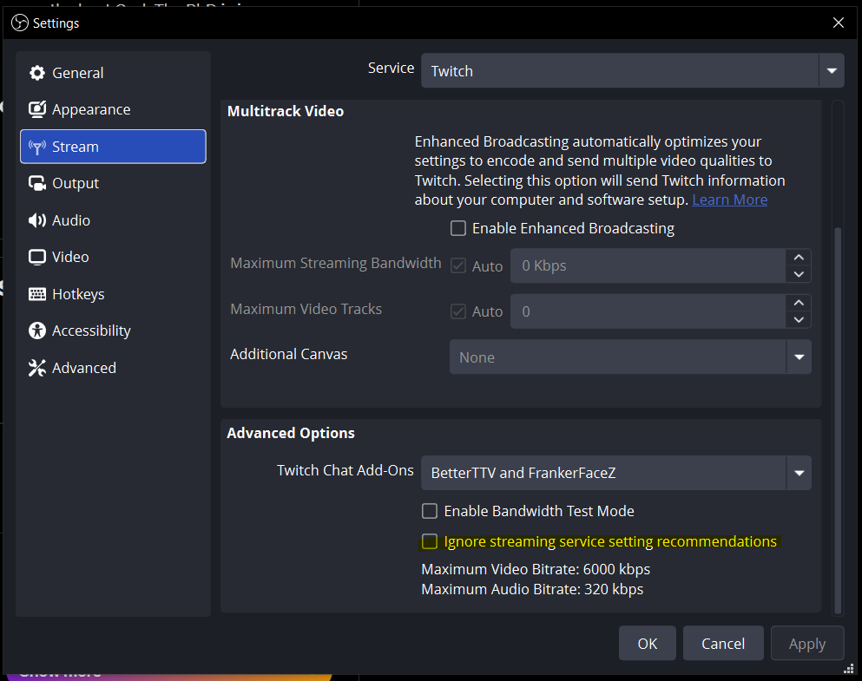862x681 pixels.
Task: Open the Additional Canvas dropdown
Action: [x=630, y=357]
